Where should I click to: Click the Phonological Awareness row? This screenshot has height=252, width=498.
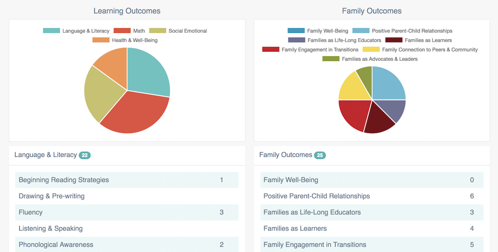tap(126, 245)
